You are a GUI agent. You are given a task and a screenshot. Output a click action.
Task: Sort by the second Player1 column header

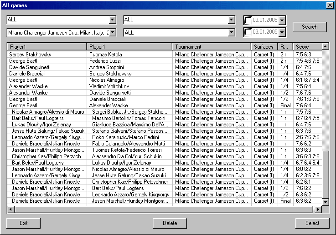[x=129, y=47]
